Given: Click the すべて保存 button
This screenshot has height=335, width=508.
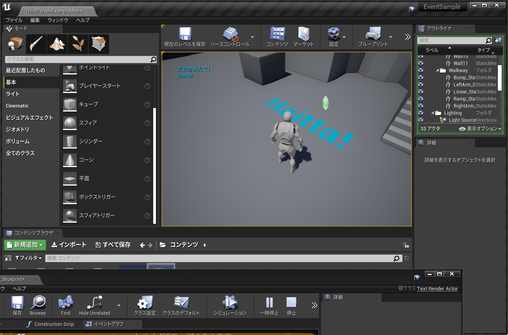Looking at the screenshot, I should (113, 245).
